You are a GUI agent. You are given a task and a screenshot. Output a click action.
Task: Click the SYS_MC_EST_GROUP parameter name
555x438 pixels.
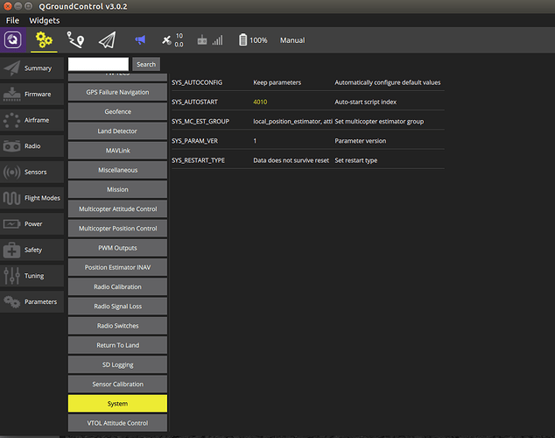(200, 122)
